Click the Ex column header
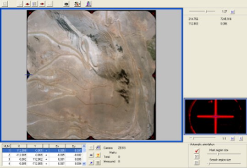This screenshot has height=168, width=247. click(57, 146)
